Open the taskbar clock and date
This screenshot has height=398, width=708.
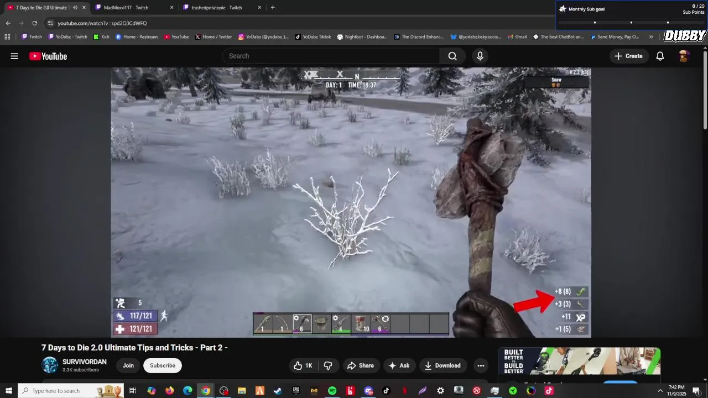[x=676, y=391]
